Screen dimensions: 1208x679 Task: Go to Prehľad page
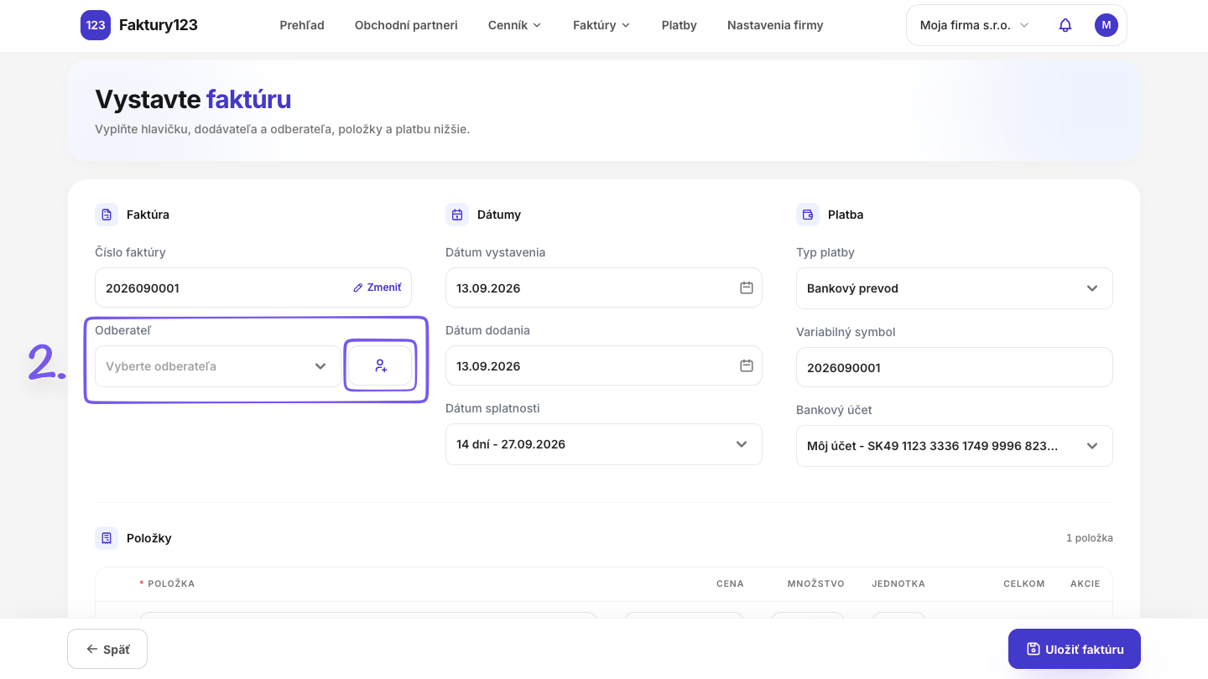(x=302, y=25)
